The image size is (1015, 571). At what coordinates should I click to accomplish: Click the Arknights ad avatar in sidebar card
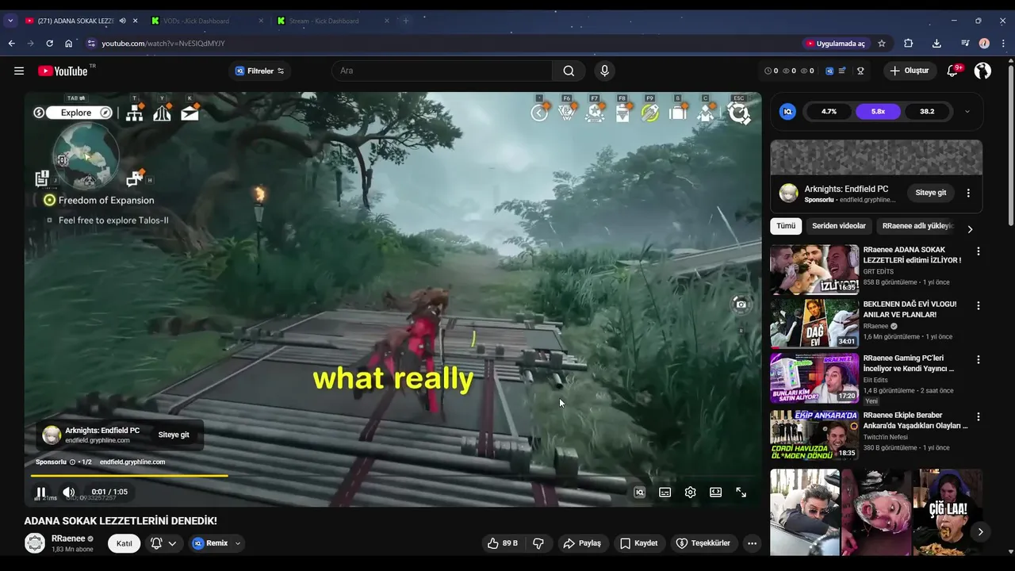click(x=788, y=193)
